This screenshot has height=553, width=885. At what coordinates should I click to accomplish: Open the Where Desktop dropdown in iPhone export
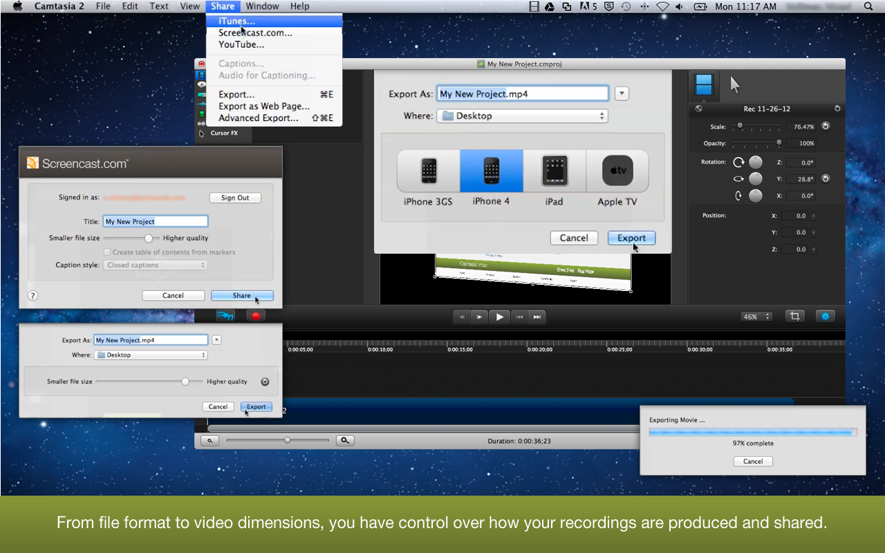click(522, 116)
